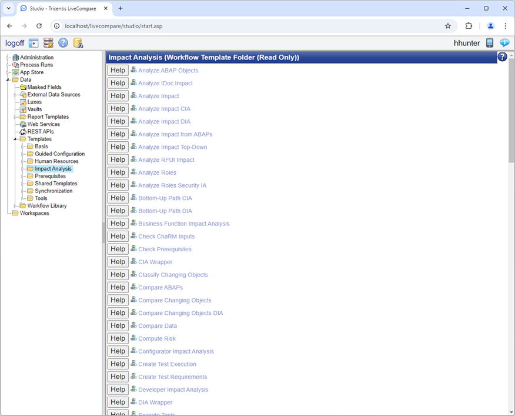Select the Process Runs tree item

pyautogui.click(x=36, y=65)
